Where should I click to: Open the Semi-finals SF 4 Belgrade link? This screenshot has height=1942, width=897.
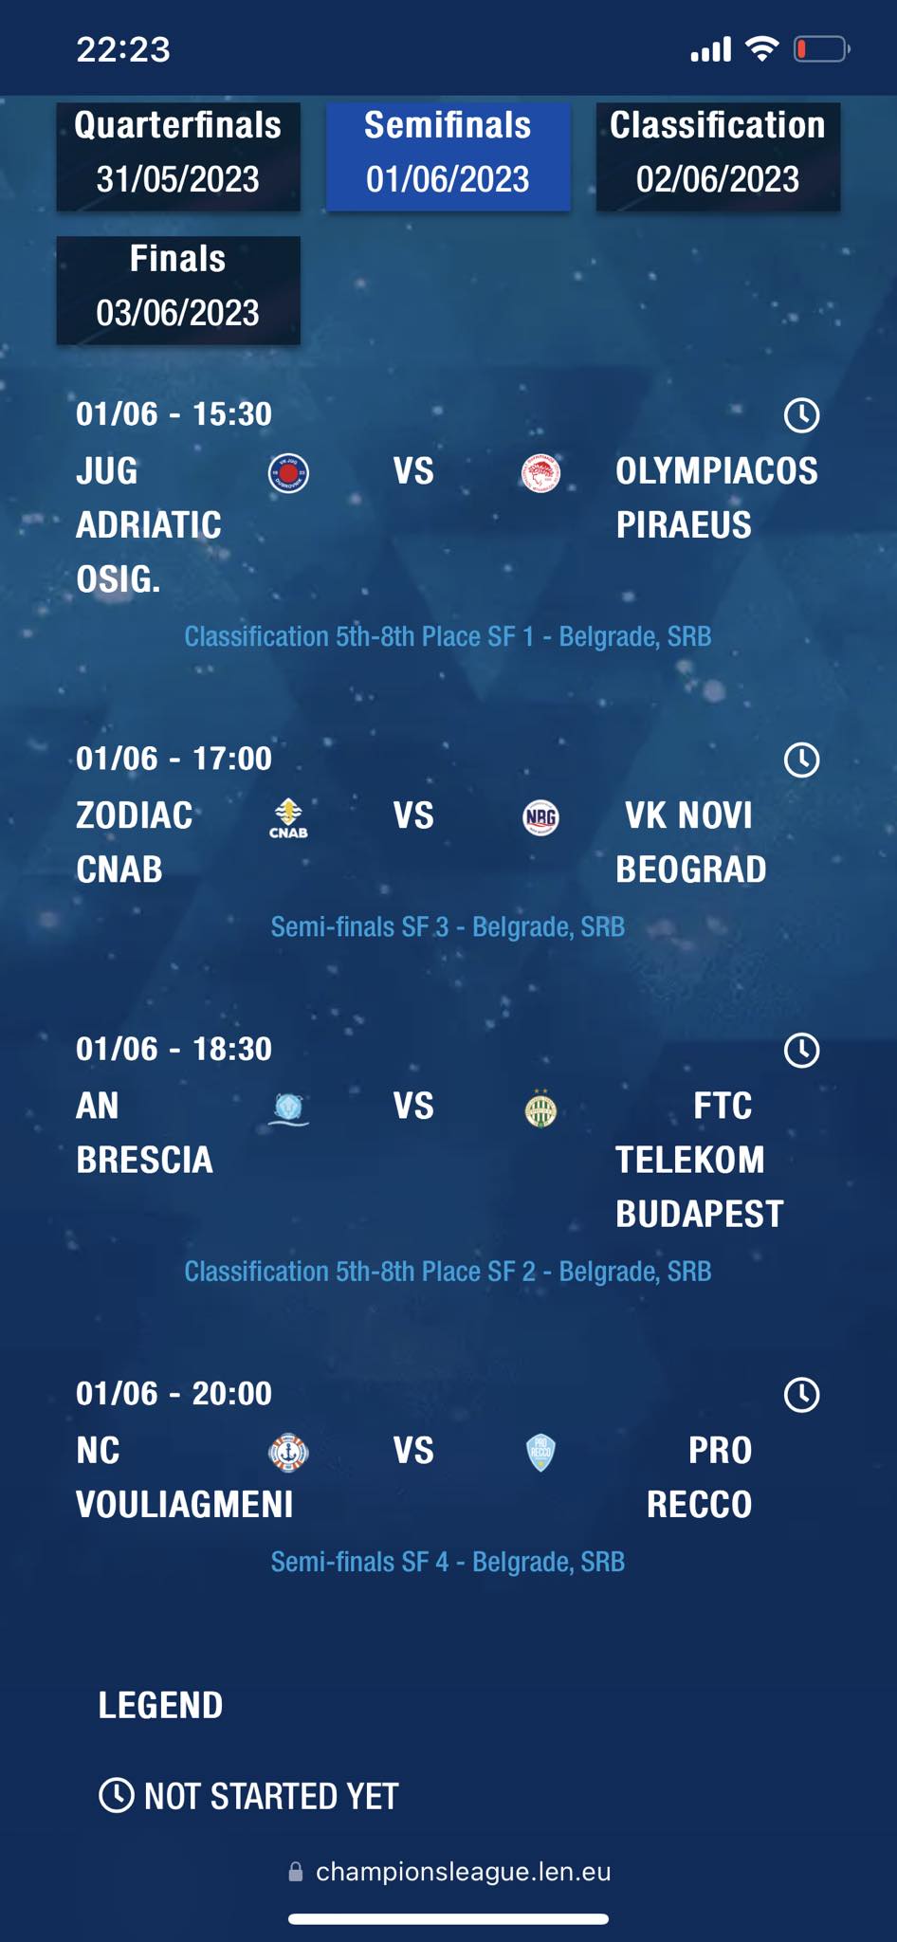tap(448, 1562)
